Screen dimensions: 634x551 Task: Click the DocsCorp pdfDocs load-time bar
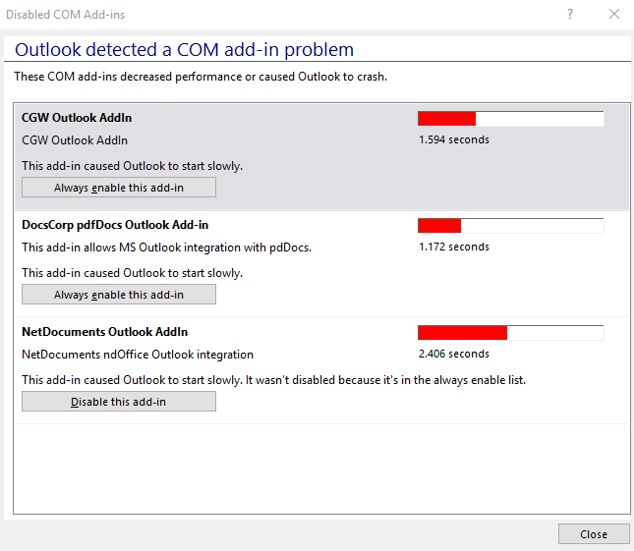[511, 226]
